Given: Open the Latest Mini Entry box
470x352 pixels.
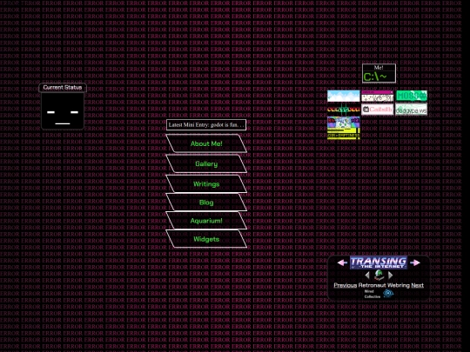Looking at the screenshot, I should click(206, 125).
